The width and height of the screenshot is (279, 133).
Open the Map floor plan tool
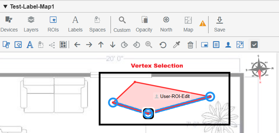188,24
